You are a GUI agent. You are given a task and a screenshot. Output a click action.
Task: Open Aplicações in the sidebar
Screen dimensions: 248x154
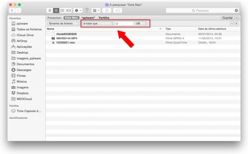(24, 47)
